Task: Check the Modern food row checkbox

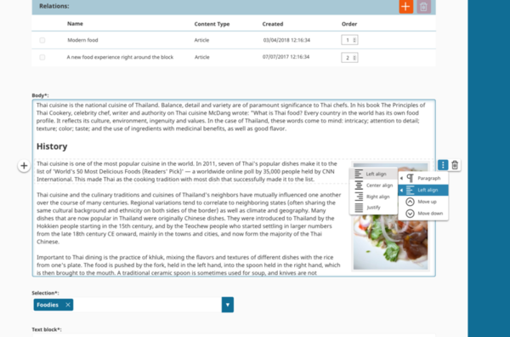Action: (42, 40)
